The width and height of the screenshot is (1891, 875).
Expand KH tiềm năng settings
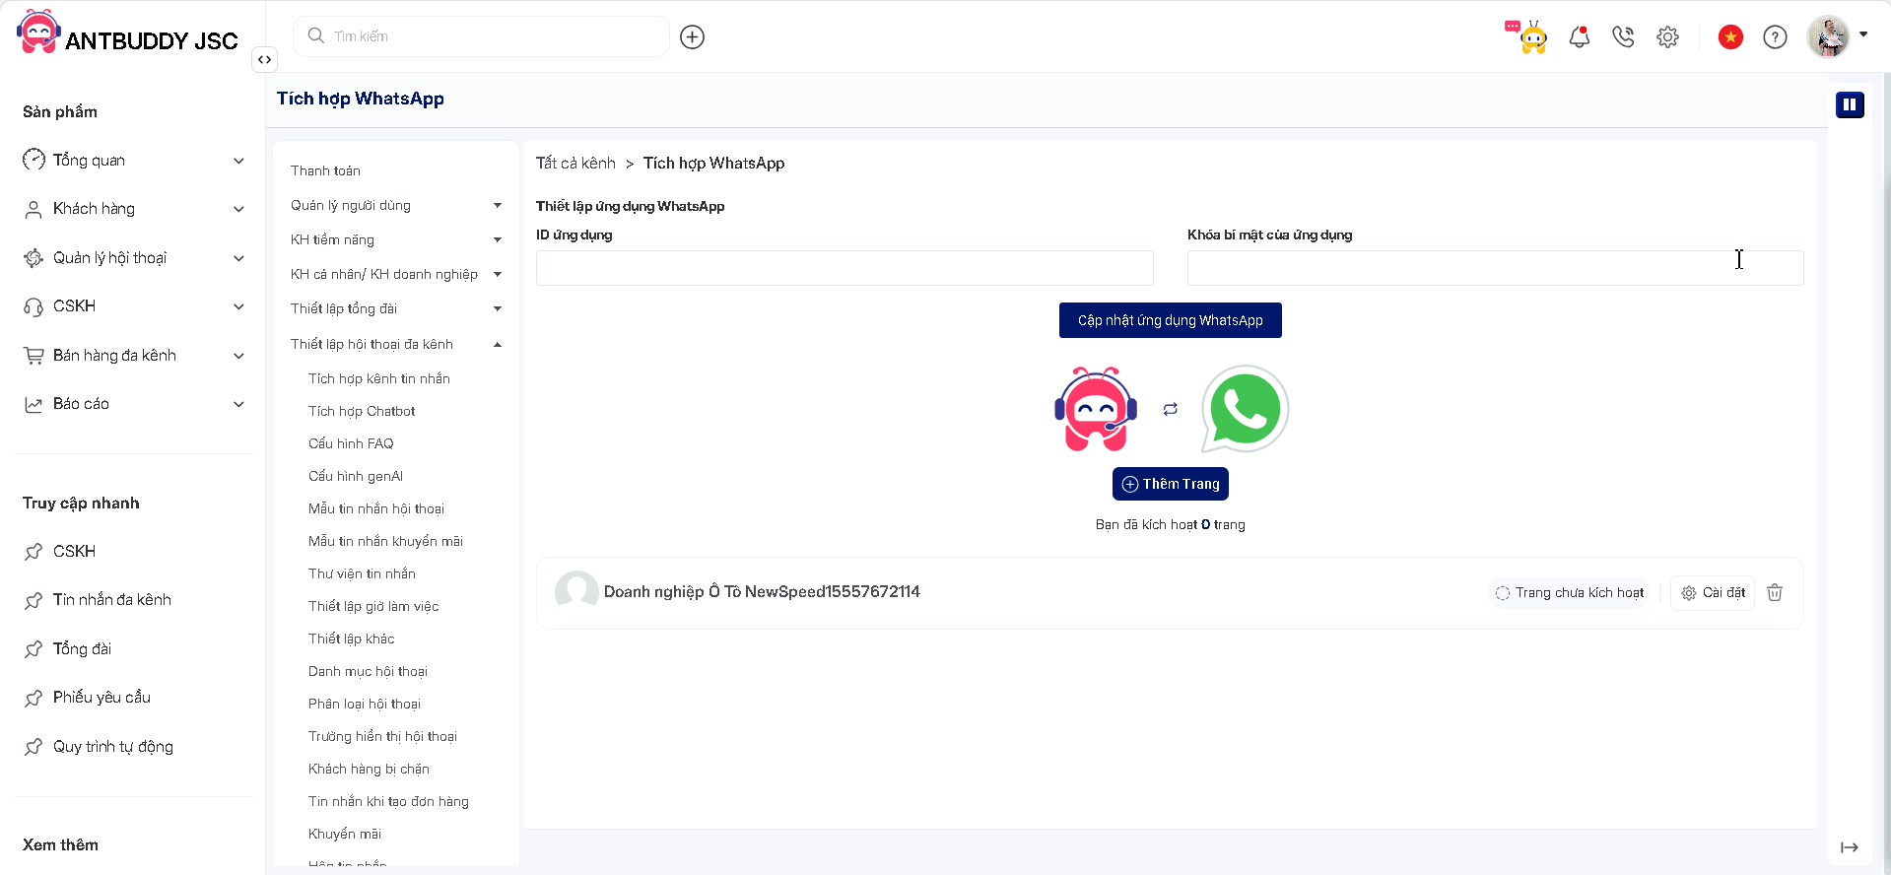coord(396,239)
